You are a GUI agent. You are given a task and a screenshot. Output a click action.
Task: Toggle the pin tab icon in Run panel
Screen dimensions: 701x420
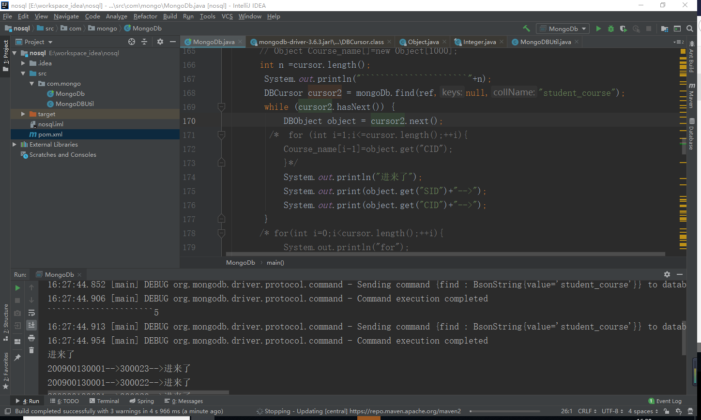click(18, 357)
